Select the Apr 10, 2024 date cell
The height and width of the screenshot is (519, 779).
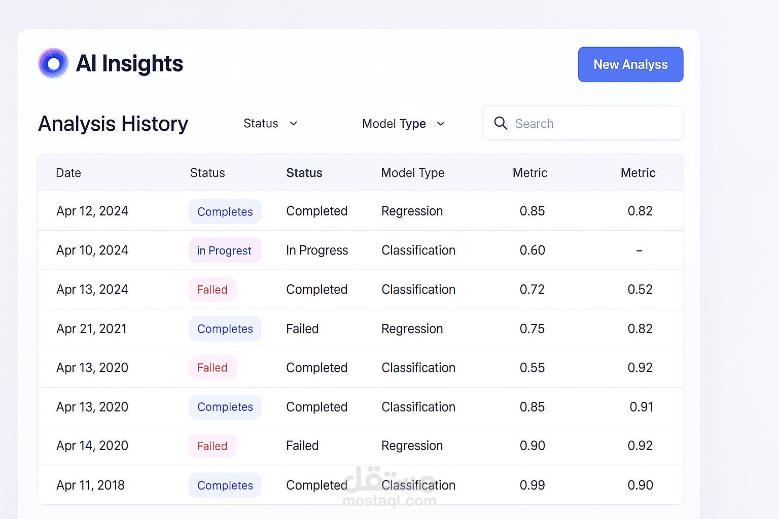coord(92,250)
